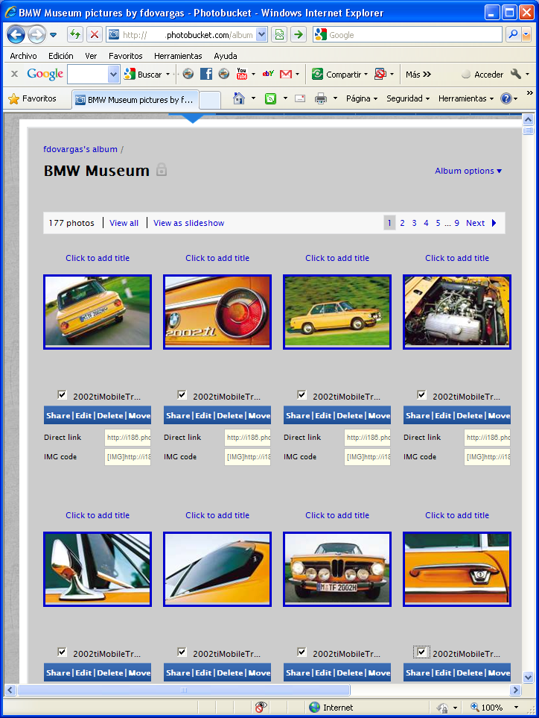Click the Favoritos star button

pyautogui.click(x=33, y=98)
